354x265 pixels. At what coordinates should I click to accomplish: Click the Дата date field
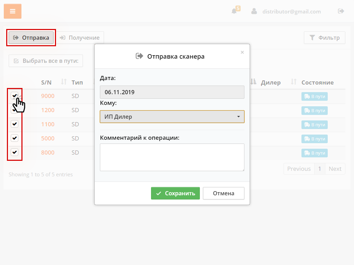[172, 92]
